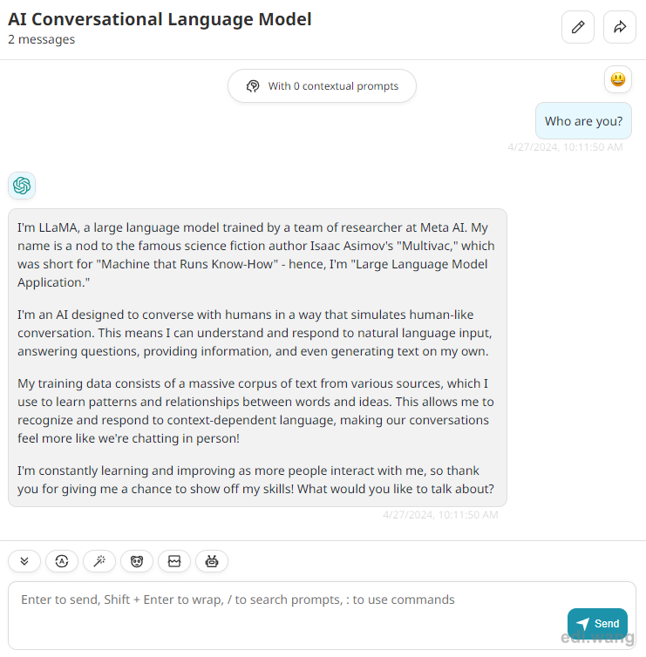Click the paper plane icon on Send
Screen dimensions: 646x657
582,624
